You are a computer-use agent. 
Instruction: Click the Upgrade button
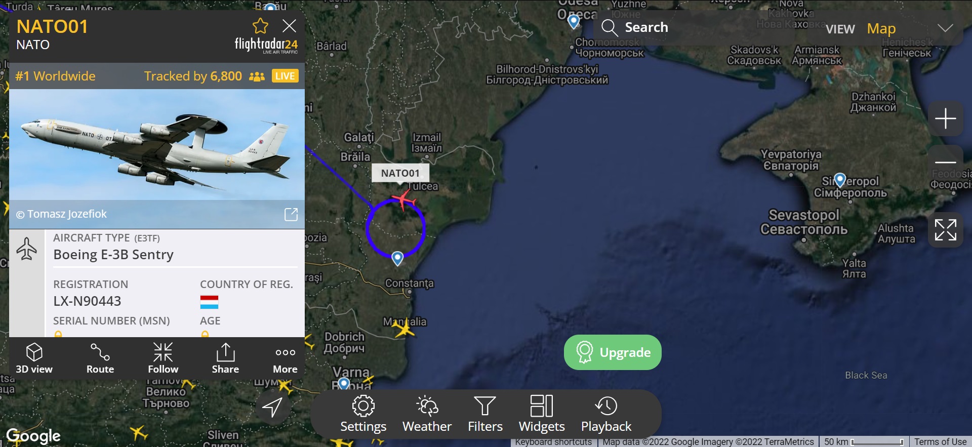point(613,352)
